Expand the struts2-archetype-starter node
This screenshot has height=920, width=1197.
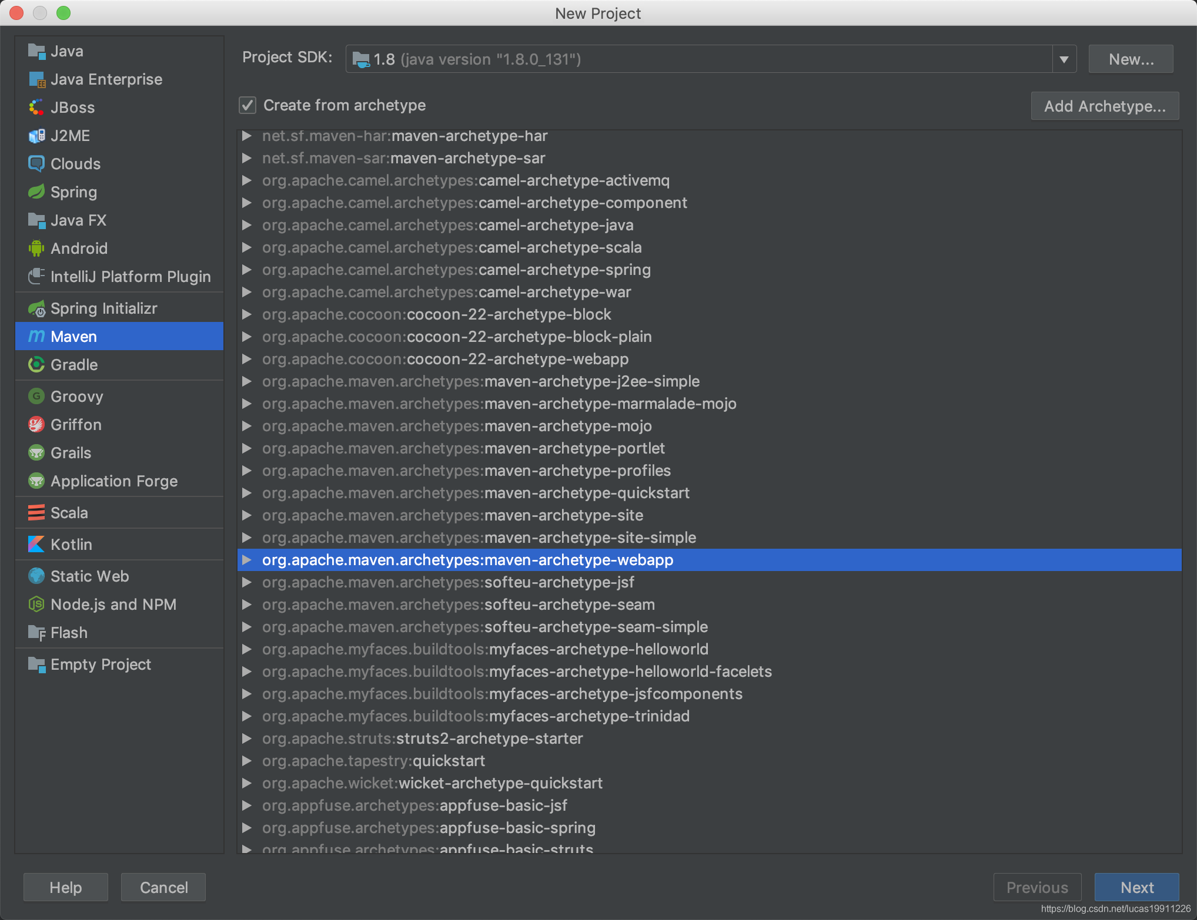point(248,738)
